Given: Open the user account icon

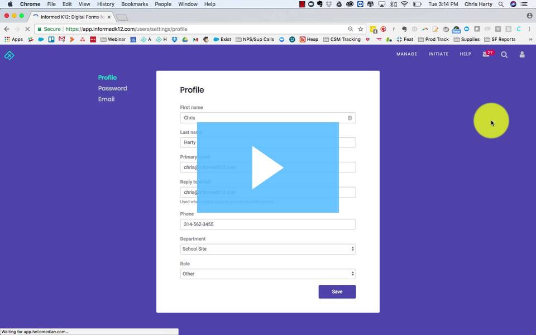Looking at the screenshot, I should point(522,55).
